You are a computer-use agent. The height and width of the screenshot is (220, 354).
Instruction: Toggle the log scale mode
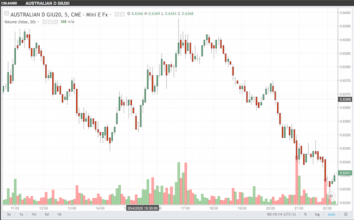[x=317, y=215]
